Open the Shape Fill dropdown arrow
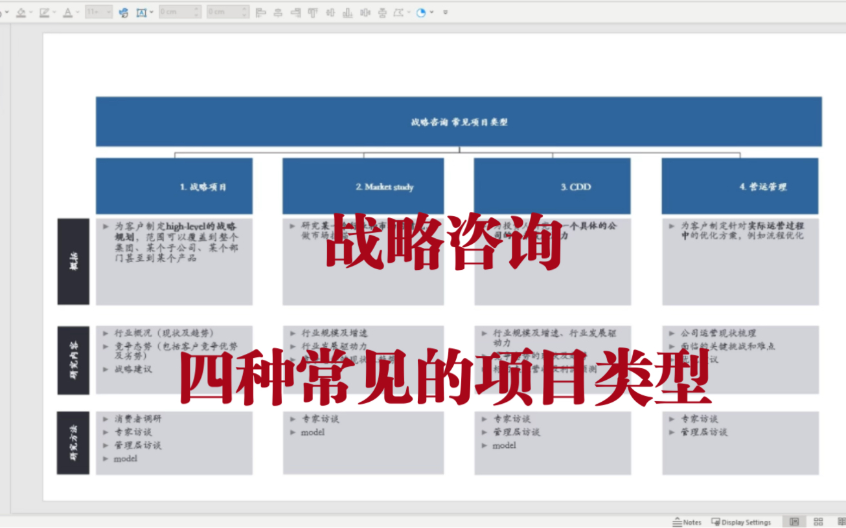The width and height of the screenshot is (846, 528). pos(31,12)
